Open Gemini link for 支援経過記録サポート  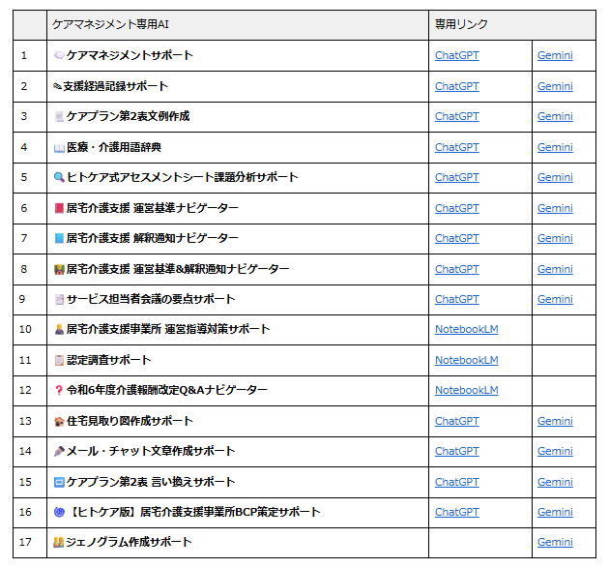555,86
